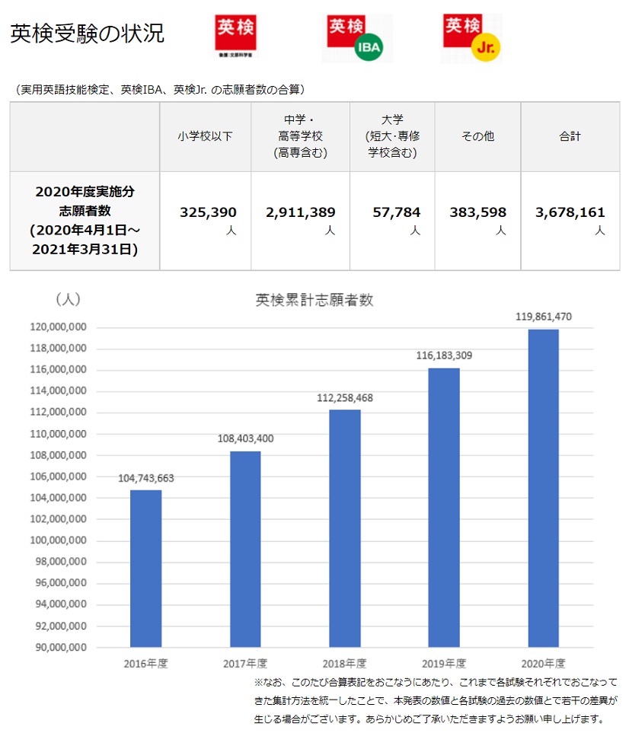Image resolution: width=629 pixels, height=733 pixels.
Task: Select the footnote line starting 生じる場合がございます
Action: pos(429,719)
